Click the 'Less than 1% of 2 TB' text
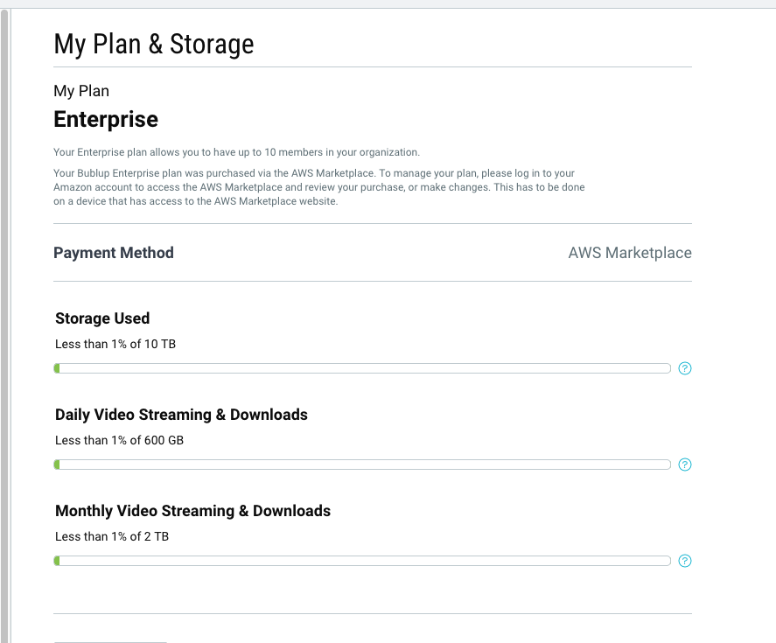The height and width of the screenshot is (643, 776). point(112,536)
